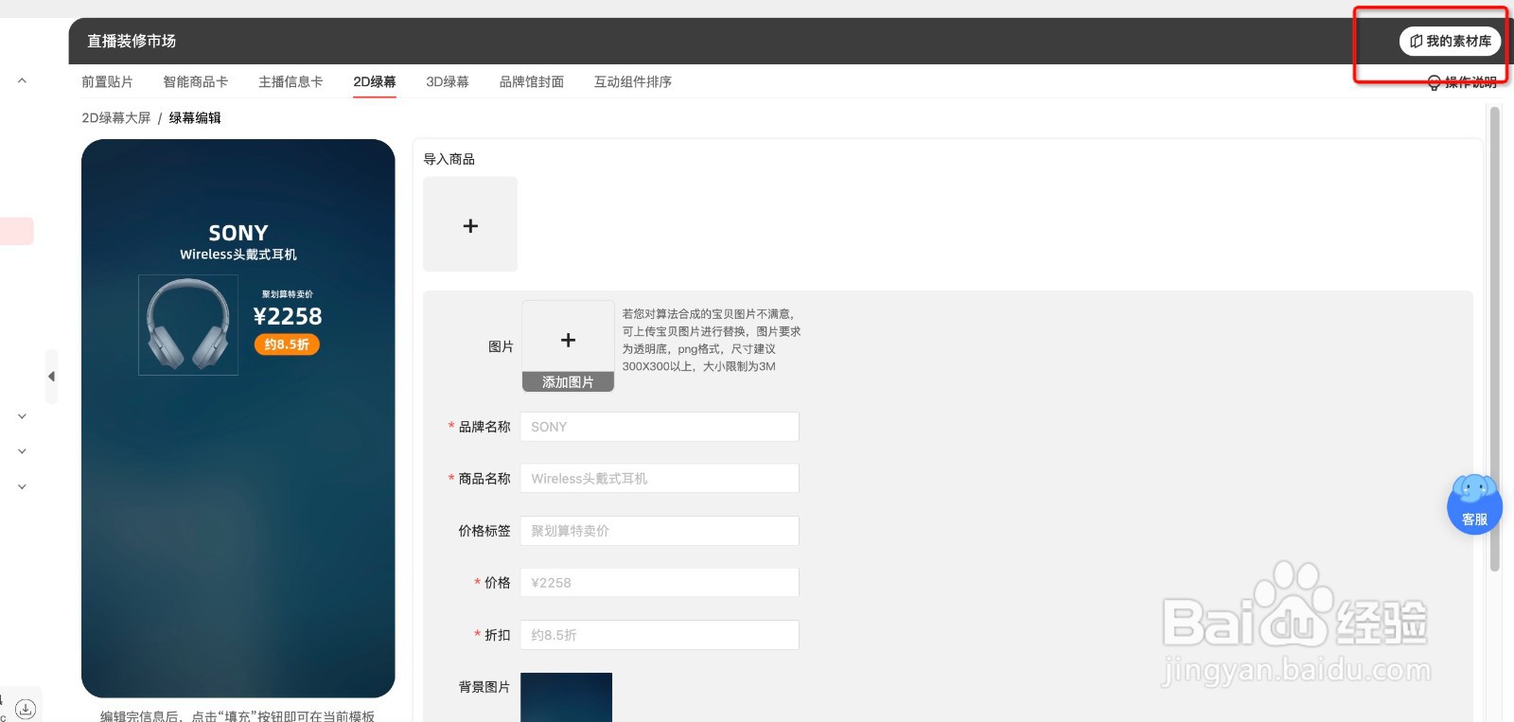The width and height of the screenshot is (1514, 722).
Task: Open 主播信息卡 tab
Action: (x=290, y=82)
